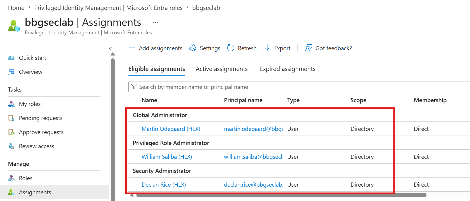
Task: Click bbgseclab breadcrumb link
Action: [206, 8]
